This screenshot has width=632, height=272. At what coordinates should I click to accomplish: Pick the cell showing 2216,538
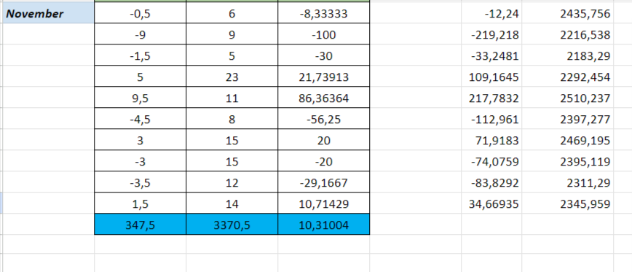[x=567, y=34]
